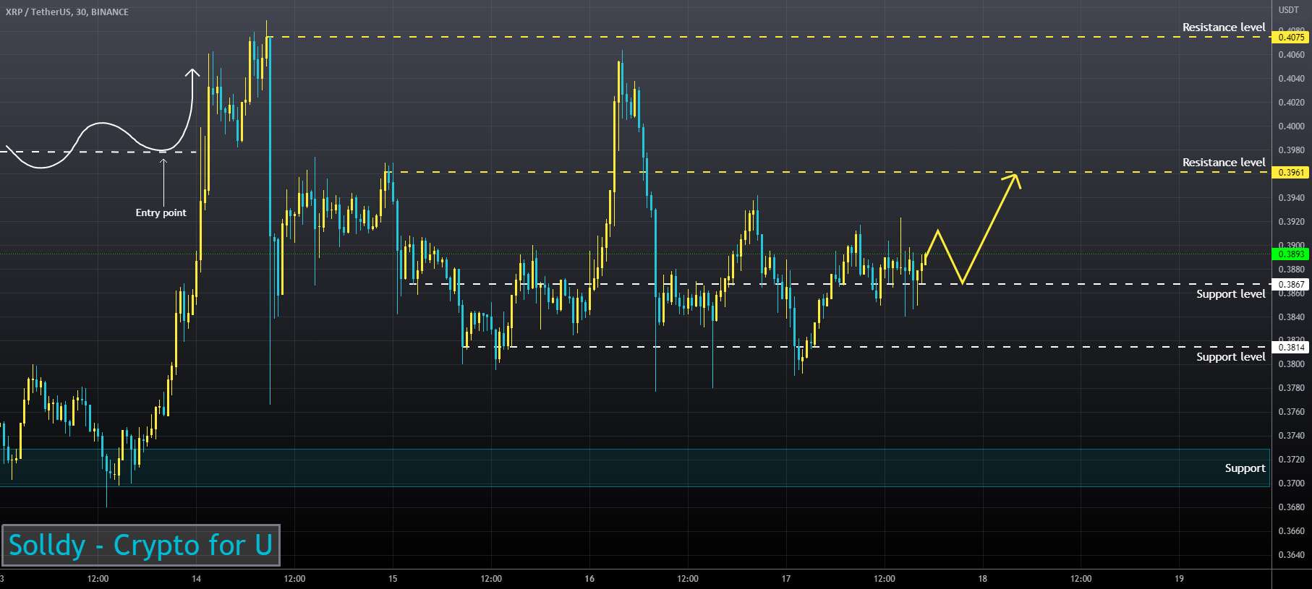Click the date 14 on time axis
Screen dimensions: 1312x589
196,579
